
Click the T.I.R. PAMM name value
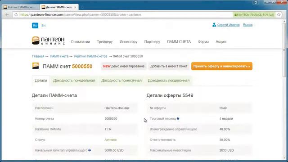[108, 129]
